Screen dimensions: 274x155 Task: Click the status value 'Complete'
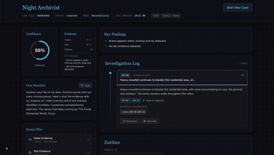72,16
